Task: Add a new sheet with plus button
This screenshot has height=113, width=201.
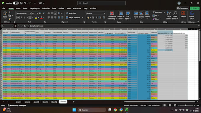Action: click(74, 102)
